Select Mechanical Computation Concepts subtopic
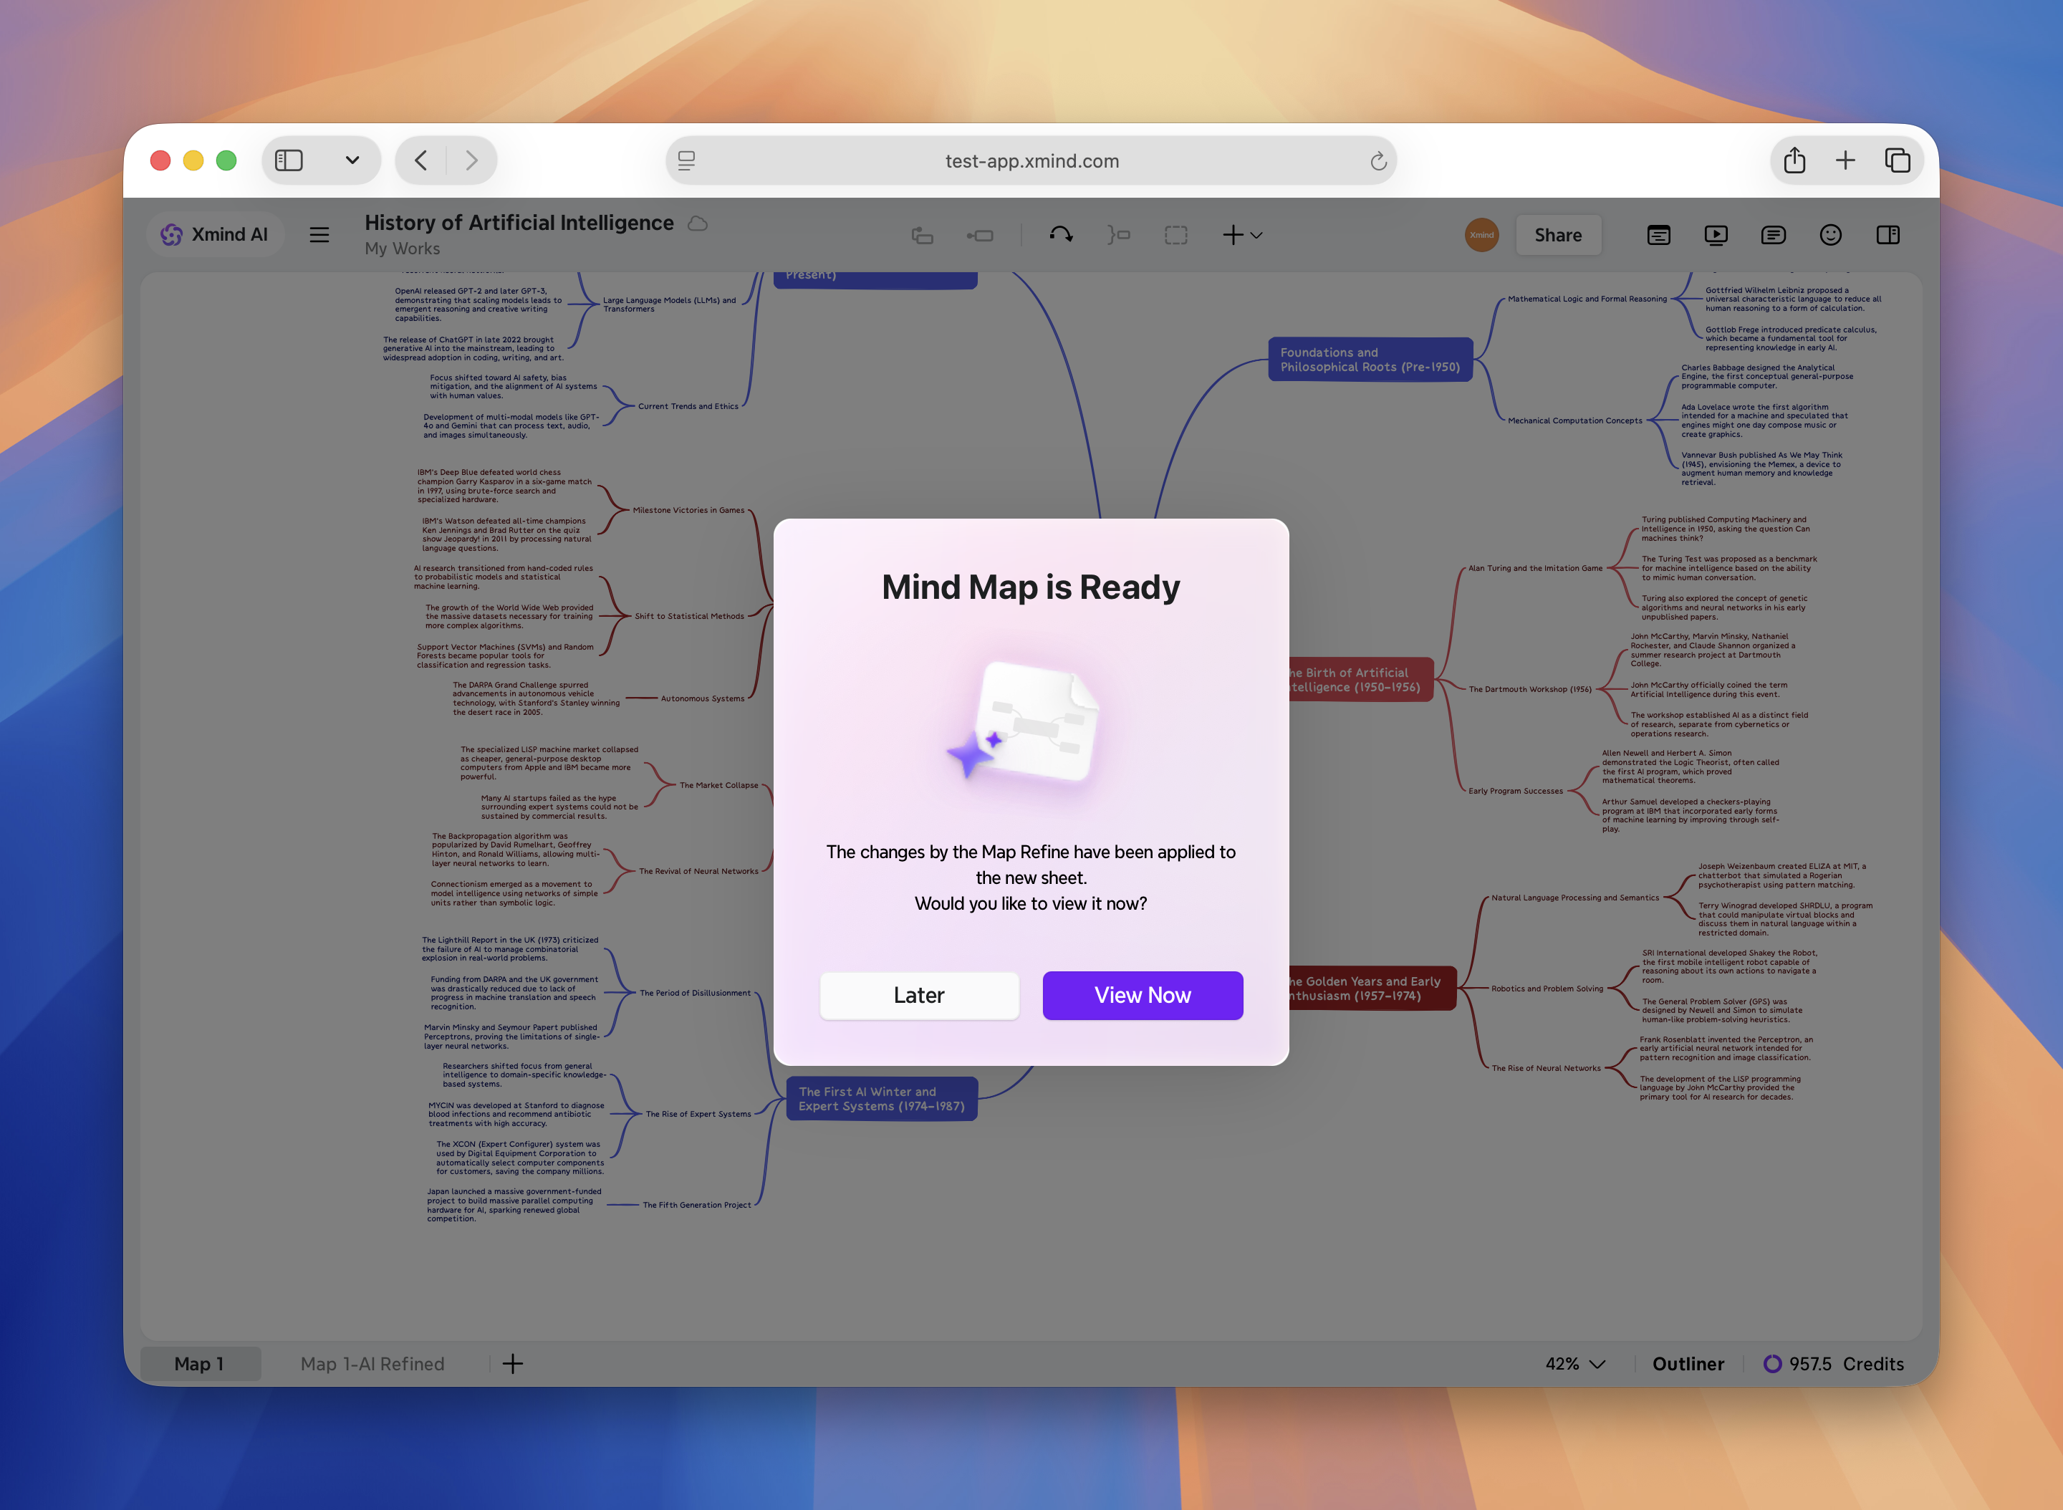This screenshot has height=1510, width=2063. 1574,420
